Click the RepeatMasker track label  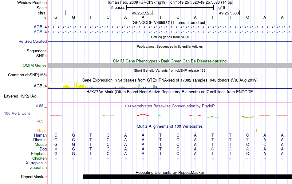pyautogui.click(x=34, y=177)
